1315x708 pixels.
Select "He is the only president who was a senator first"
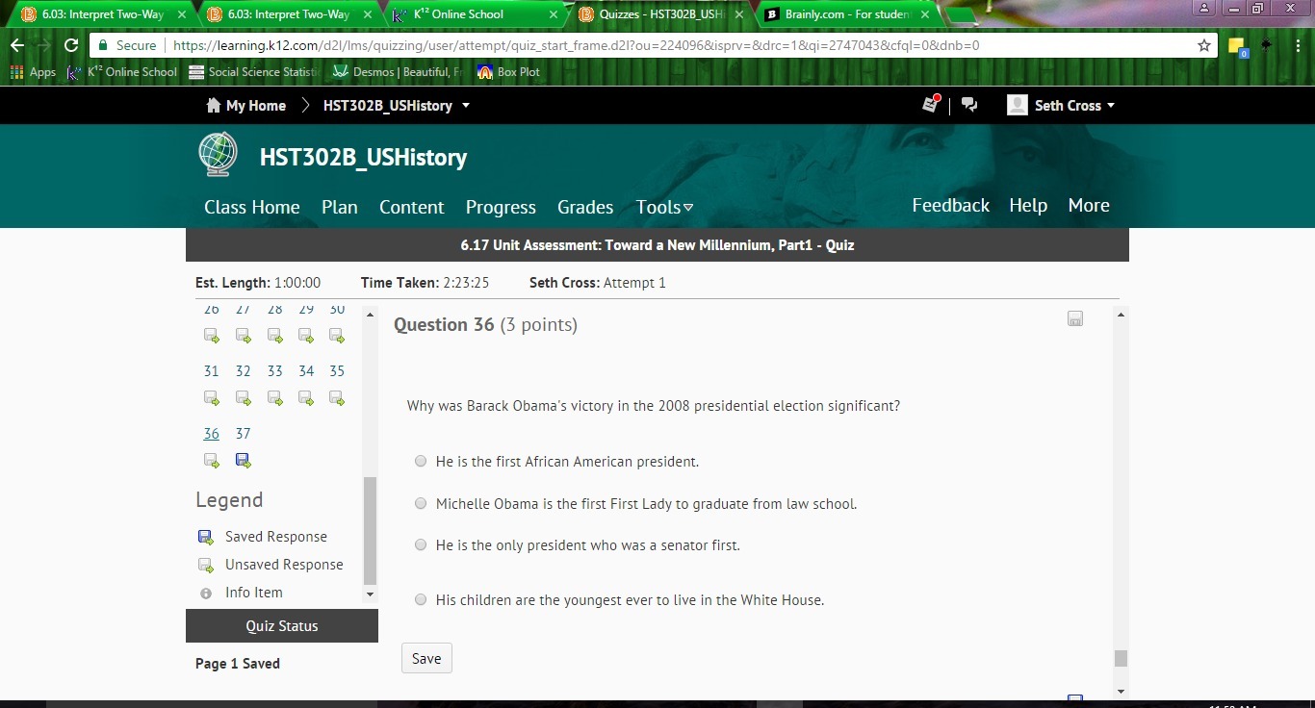click(x=421, y=544)
